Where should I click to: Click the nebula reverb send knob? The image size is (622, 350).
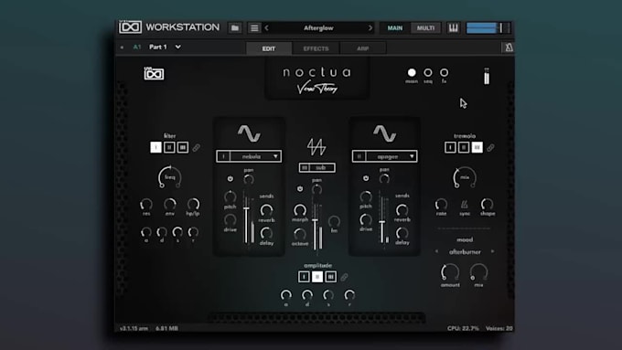click(x=266, y=210)
